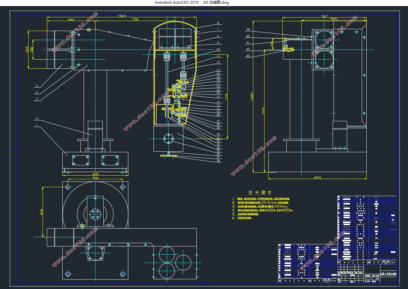Image resolution: width=408 pixels, height=289 pixels.
Task: Click the 345 vertical dimension label
Action: (27, 50)
